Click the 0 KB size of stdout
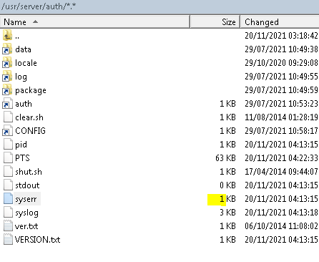 coord(227,185)
